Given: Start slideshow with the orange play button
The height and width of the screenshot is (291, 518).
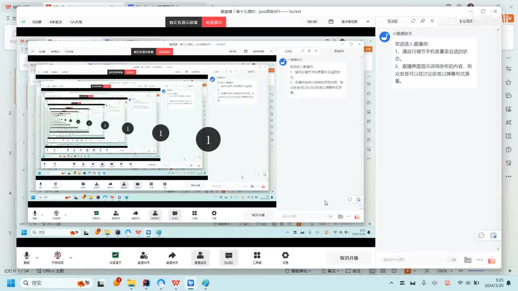Looking at the screenshot, I should click(408, 271).
